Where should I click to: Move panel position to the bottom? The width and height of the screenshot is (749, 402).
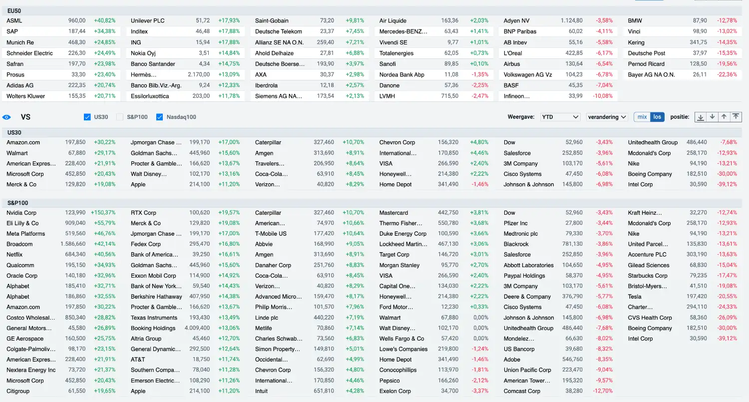[x=701, y=117]
